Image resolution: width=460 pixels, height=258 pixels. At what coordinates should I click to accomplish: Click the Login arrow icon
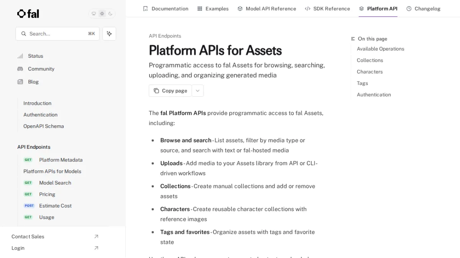(x=96, y=248)
